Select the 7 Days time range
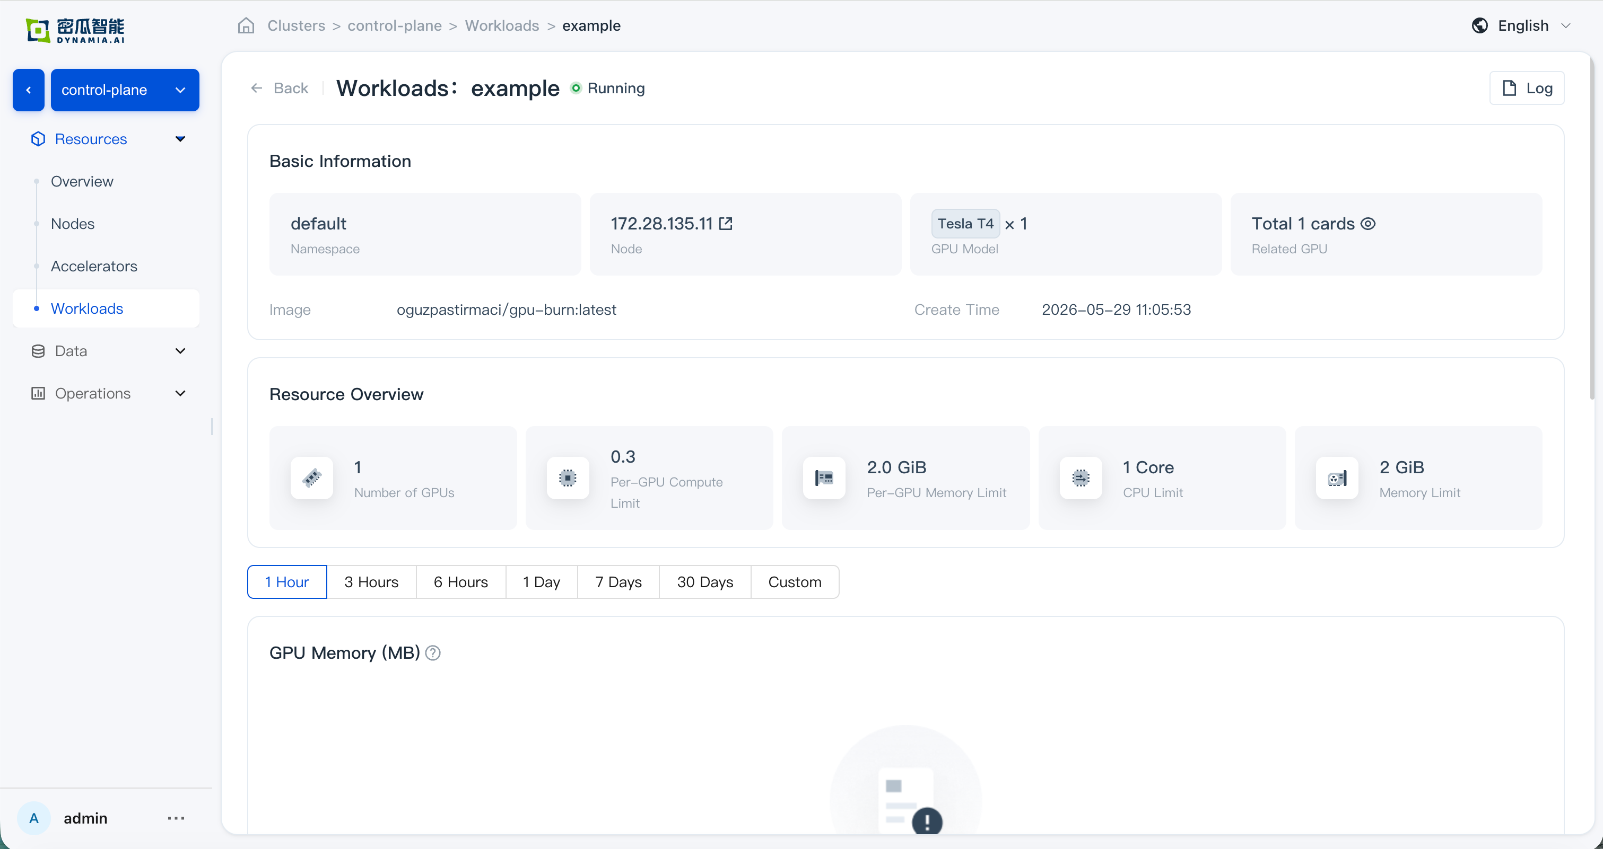Image resolution: width=1603 pixels, height=849 pixels. pos(618,582)
